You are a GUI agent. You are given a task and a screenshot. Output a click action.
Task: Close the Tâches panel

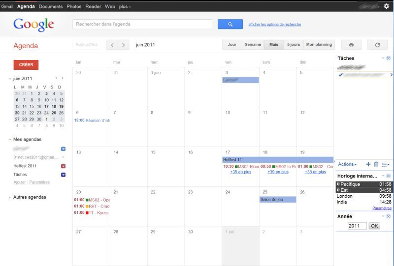point(388,58)
